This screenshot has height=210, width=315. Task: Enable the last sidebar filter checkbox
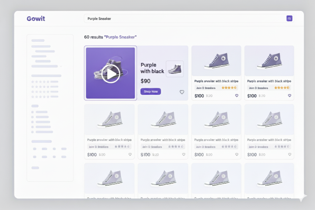click(x=32, y=132)
